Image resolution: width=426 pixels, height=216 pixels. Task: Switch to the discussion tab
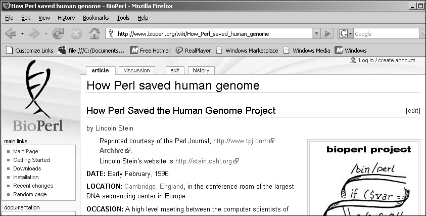coord(136,70)
